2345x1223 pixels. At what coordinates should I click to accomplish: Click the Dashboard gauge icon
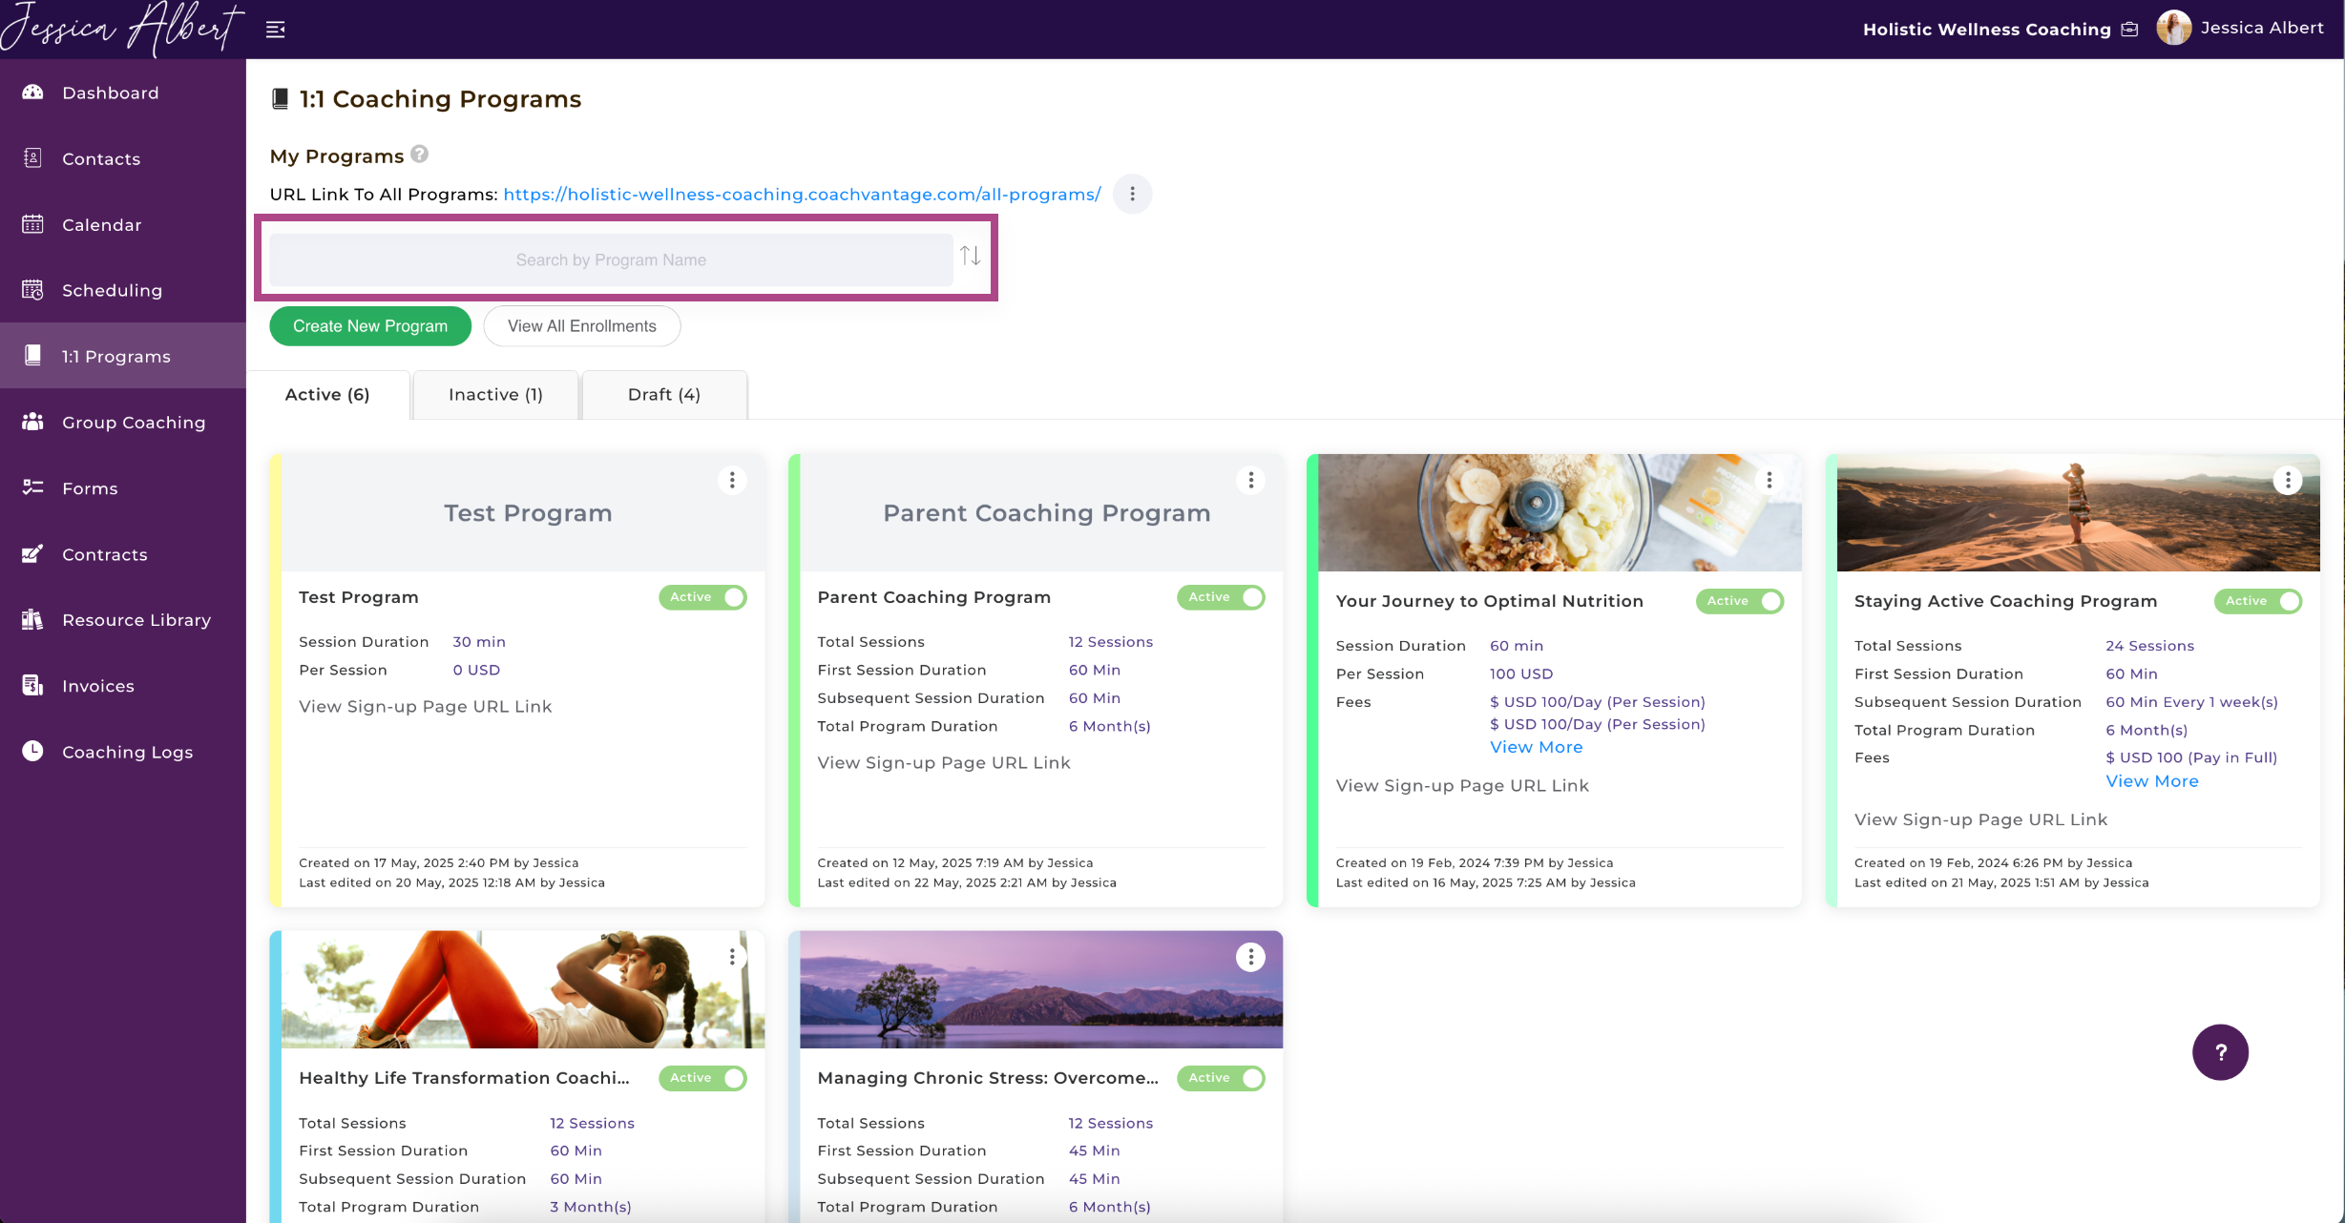pyautogui.click(x=32, y=92)
